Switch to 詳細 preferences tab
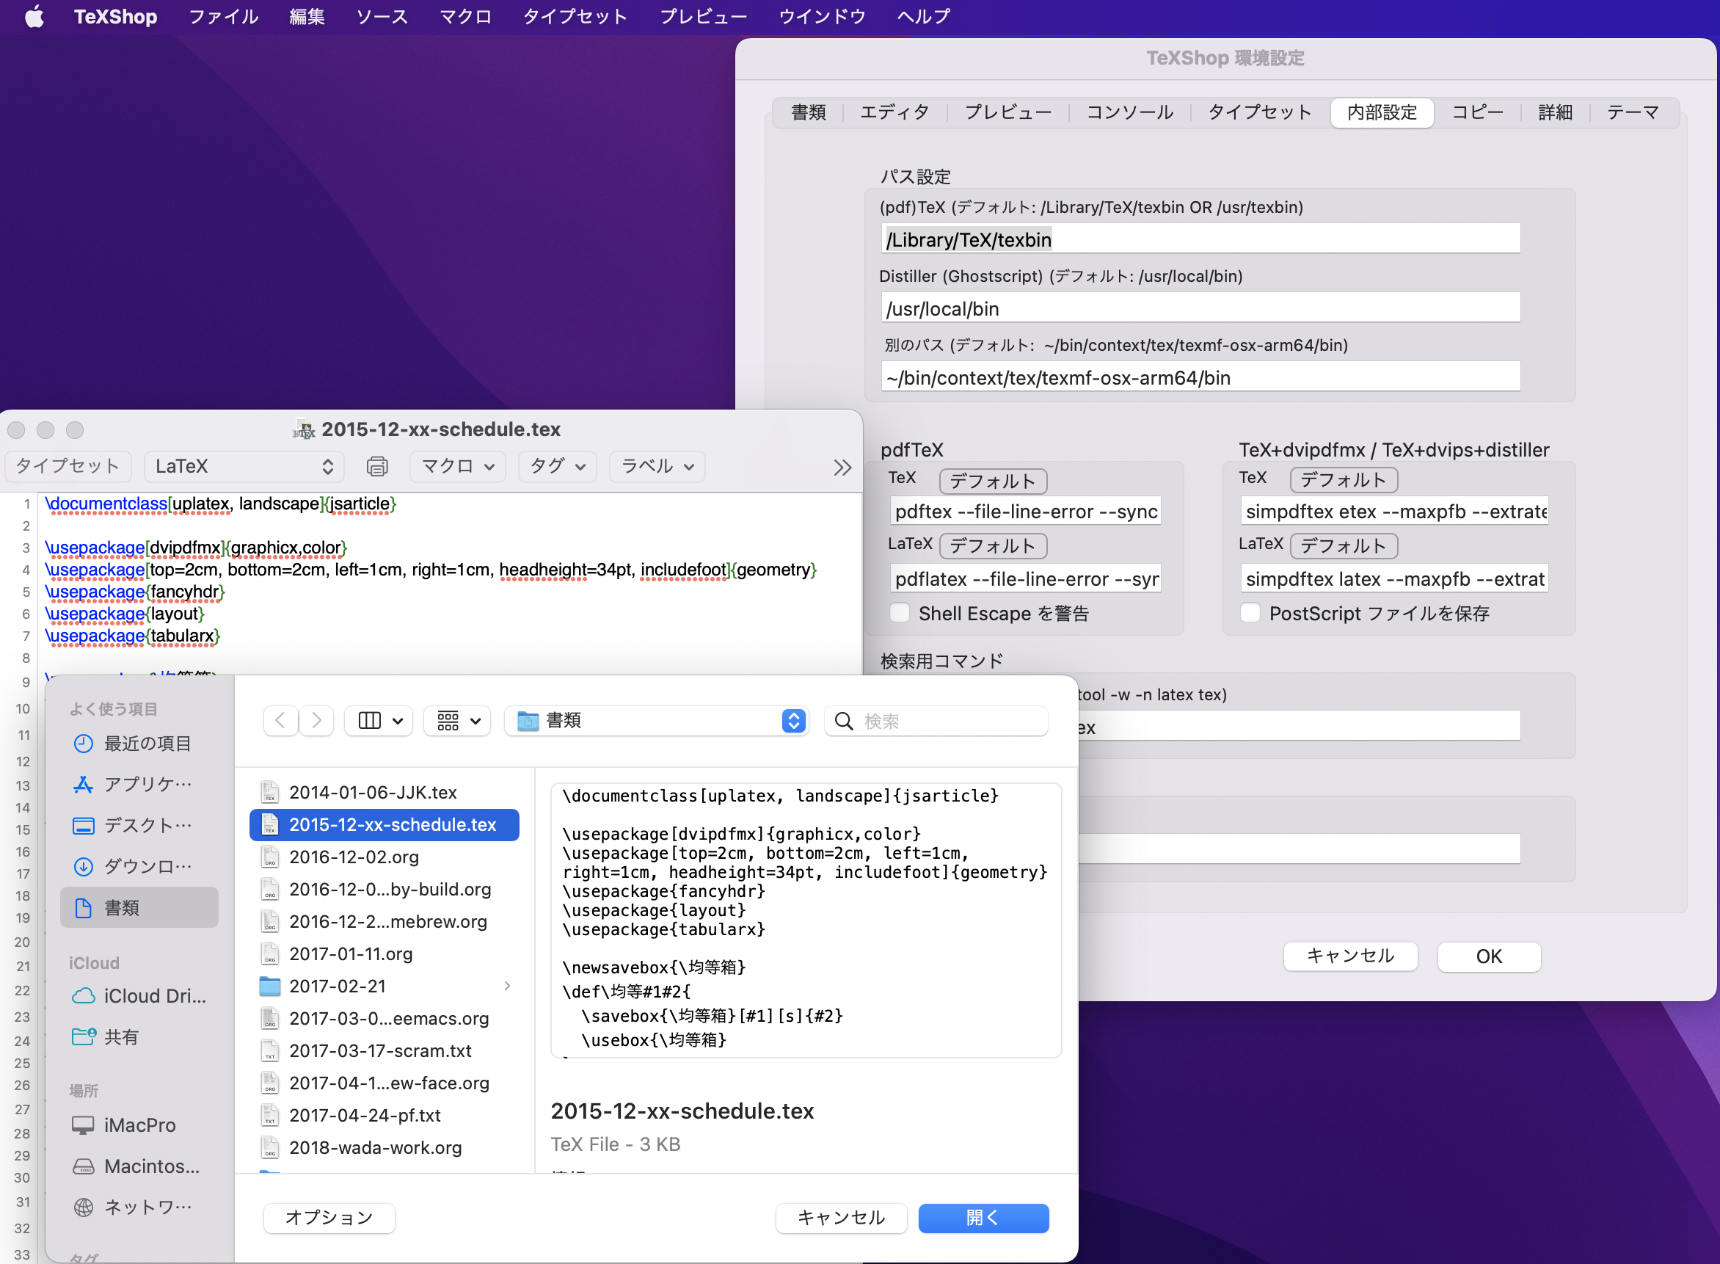 coord(1555,112)
